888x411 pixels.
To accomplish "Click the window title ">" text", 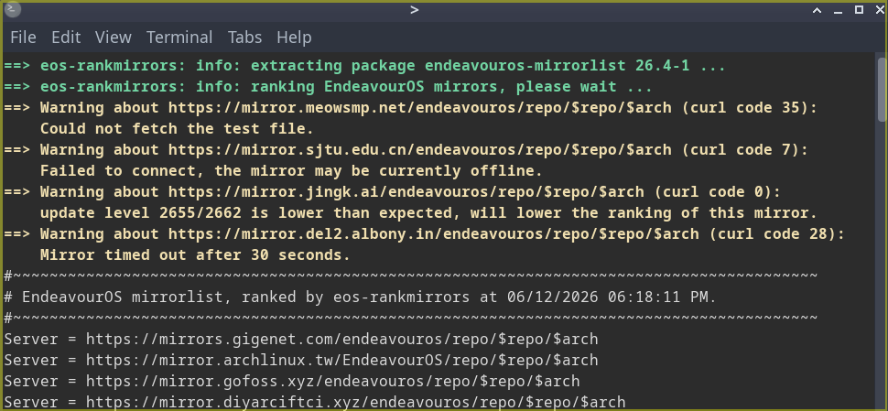I will (x=415, y=10).
